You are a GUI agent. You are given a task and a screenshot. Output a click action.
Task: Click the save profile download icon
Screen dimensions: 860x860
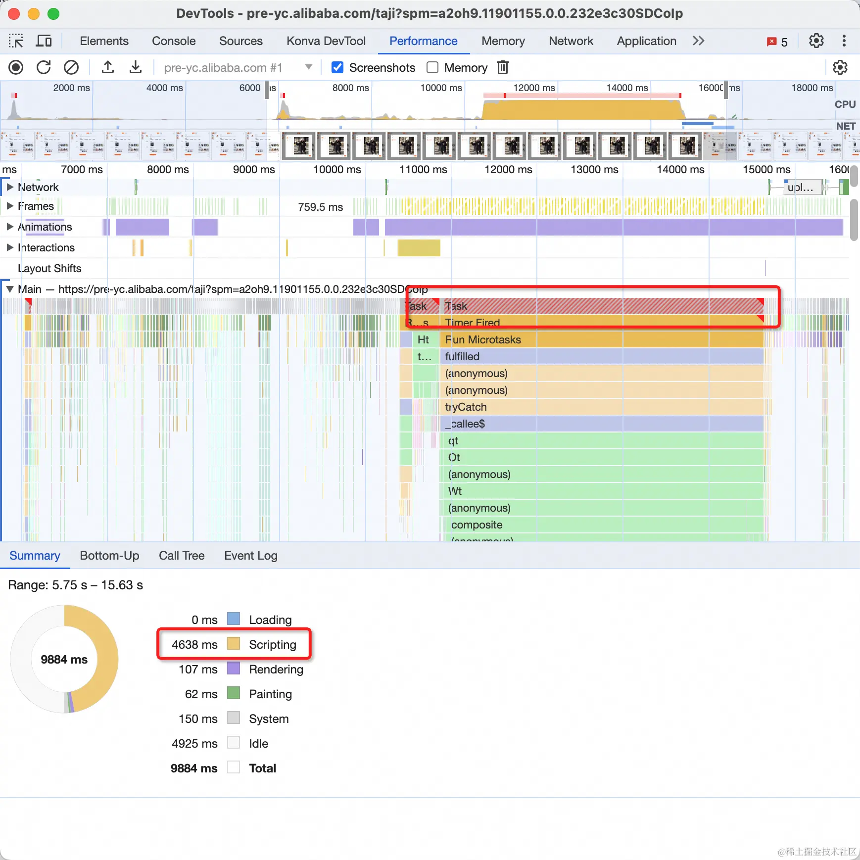pyautogui.click(x=136, y=67)
